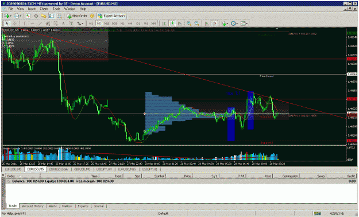Select the Cursor arrow tool
This screenshot has height=217, width=359.
point(7,24)
